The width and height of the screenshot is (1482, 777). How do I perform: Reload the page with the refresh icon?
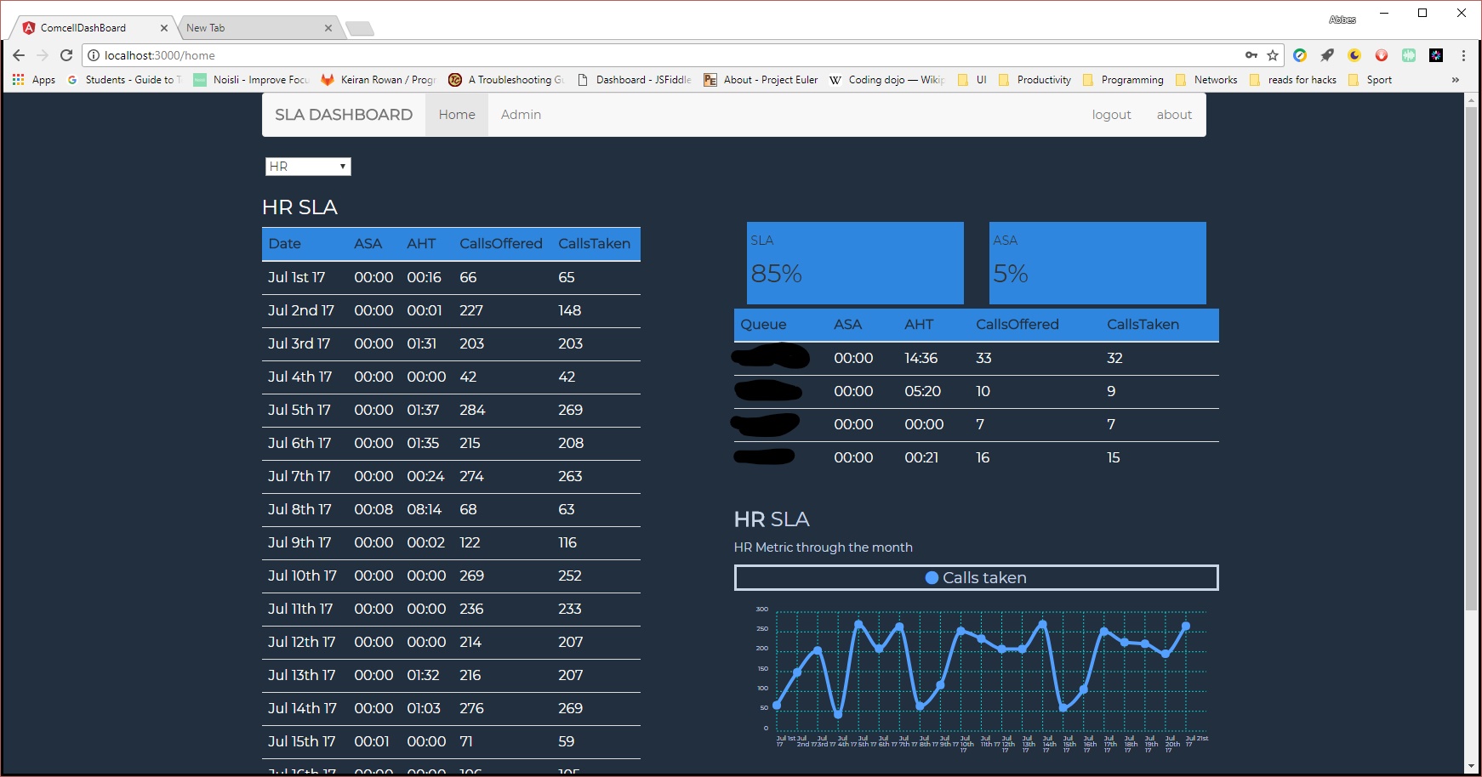pyautogui.click(x=66, y=55)
